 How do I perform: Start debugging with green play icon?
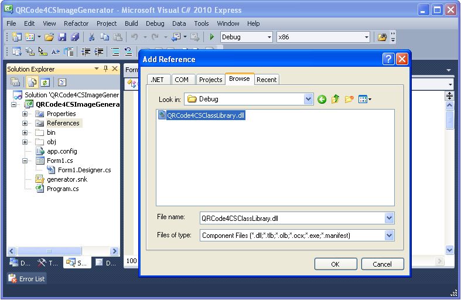[x=211, y=37]
